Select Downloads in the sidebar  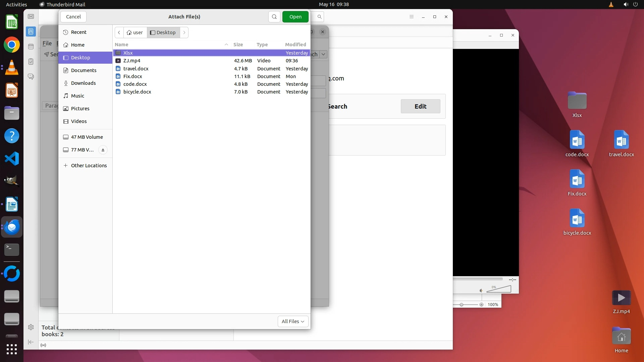click(83, 83)
